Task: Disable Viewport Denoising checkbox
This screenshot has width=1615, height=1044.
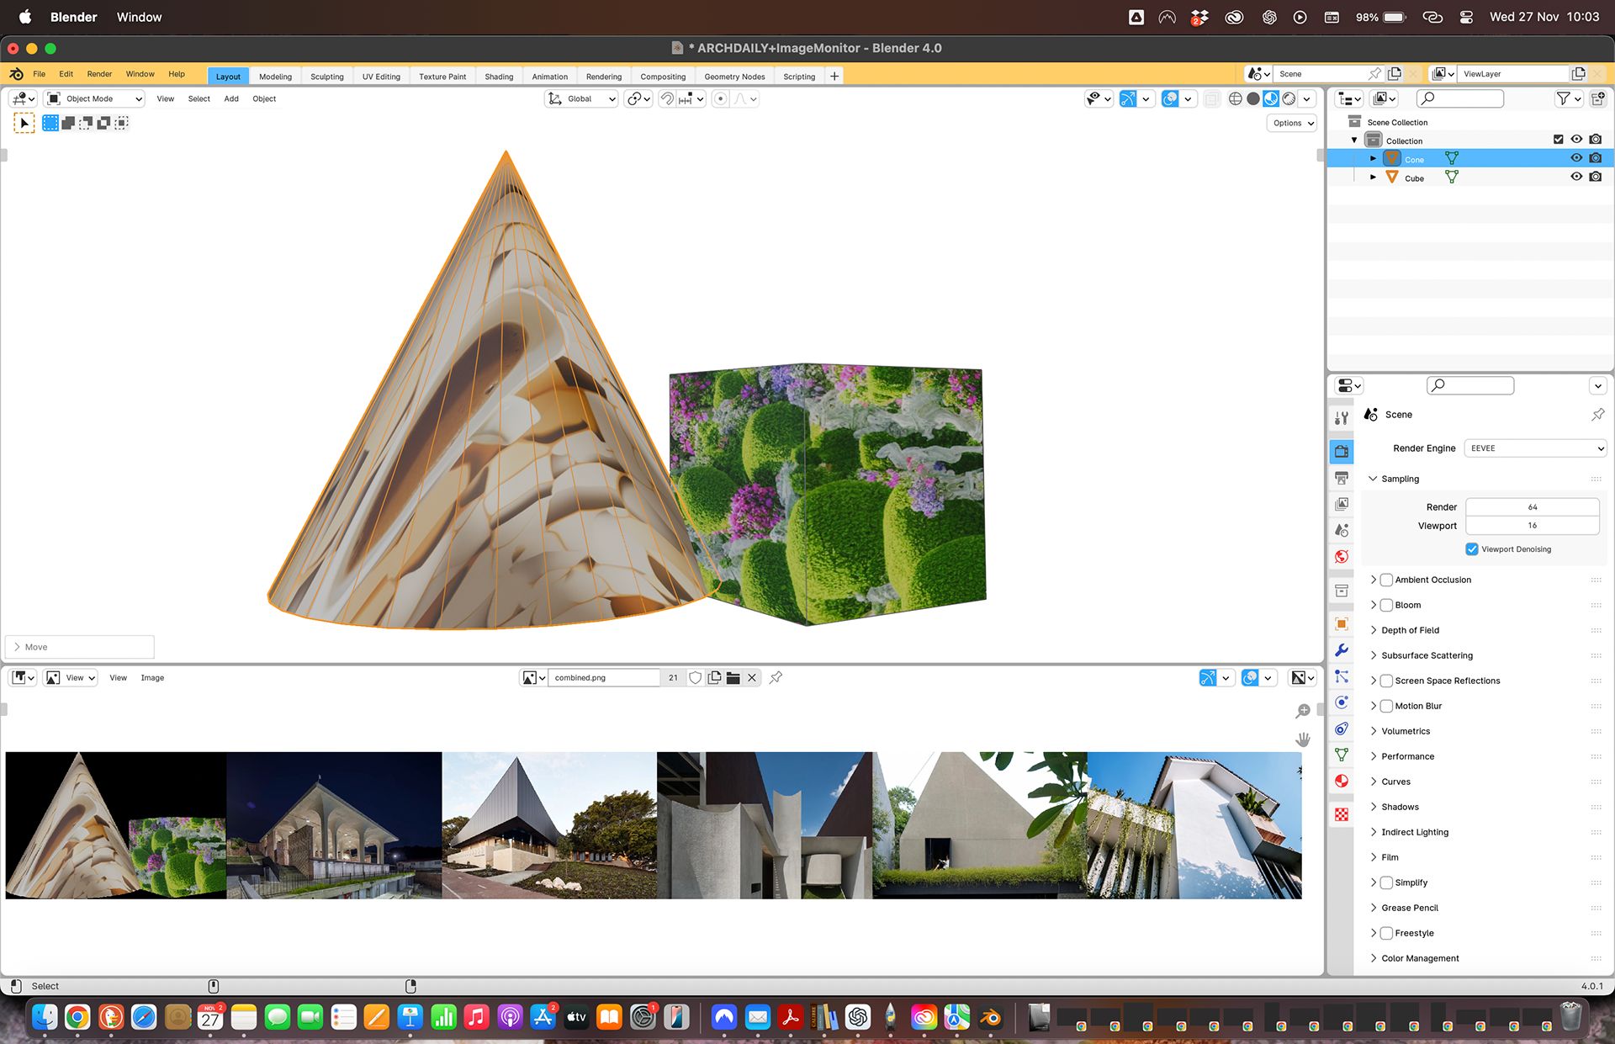Action: pos(1472,549)
